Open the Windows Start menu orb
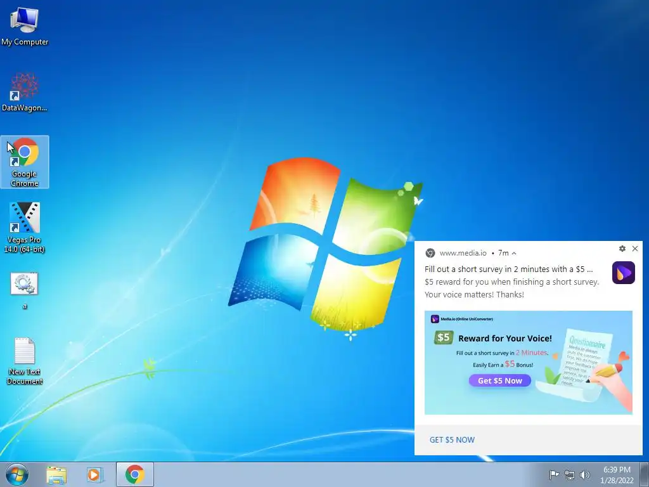This screenshot has height=487, width=649. point(17,474)
